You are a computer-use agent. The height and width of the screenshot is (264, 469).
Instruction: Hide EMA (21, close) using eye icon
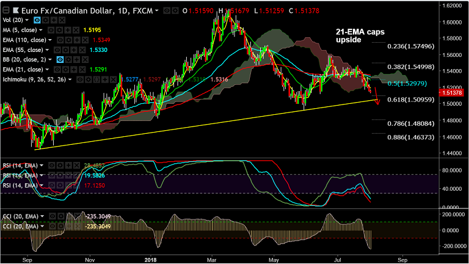pos(57,70)
